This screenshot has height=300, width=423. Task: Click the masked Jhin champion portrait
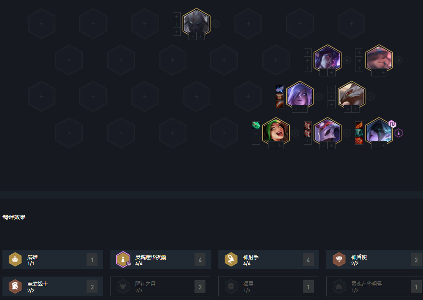click(x=327, y=131)
